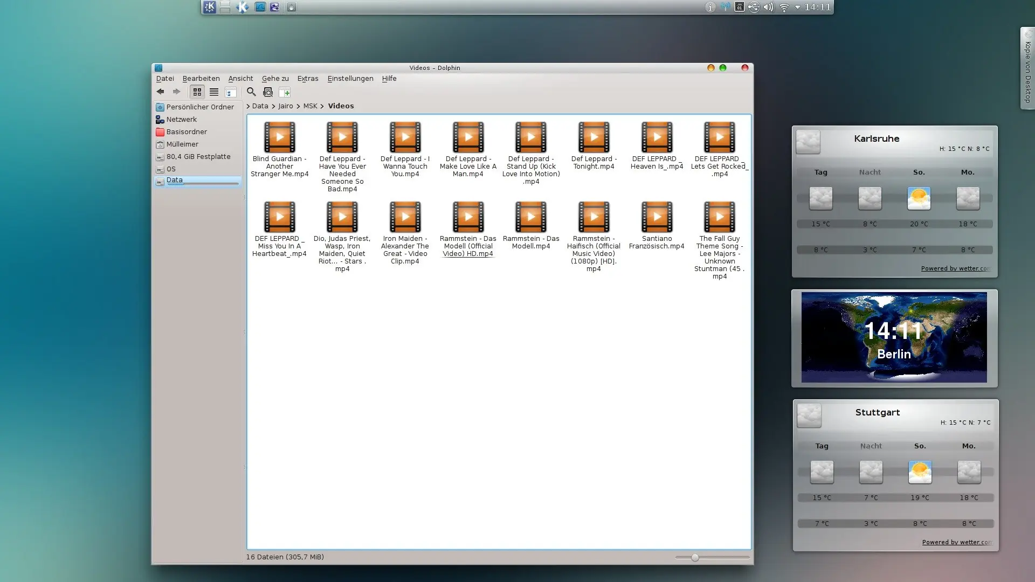Open the Hilfe menu
1035x582 pixels.
click(x=389, y=79)
